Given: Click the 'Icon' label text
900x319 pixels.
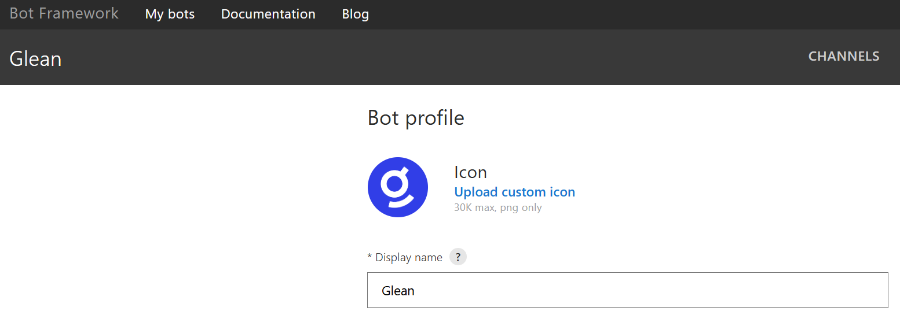Looking at the screenshot, I should click(470, 172).
